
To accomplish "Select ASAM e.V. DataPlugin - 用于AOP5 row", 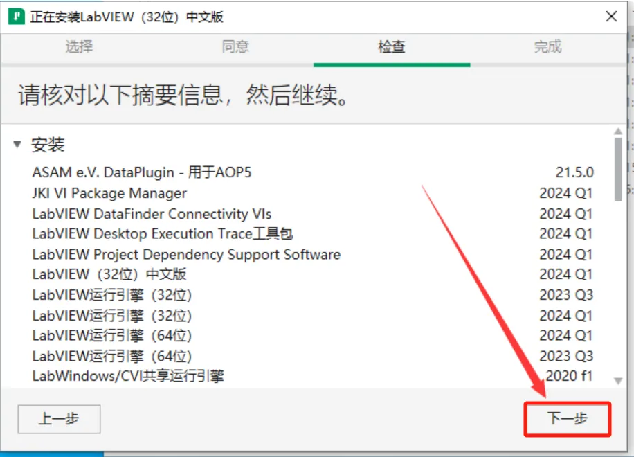I will click(312, 172).
